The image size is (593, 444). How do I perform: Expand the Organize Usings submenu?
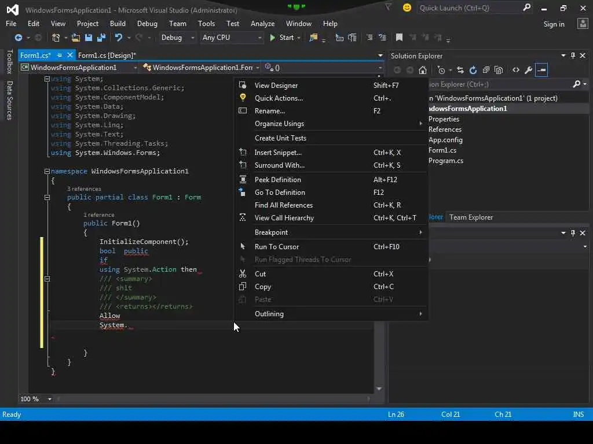[331, 124]
